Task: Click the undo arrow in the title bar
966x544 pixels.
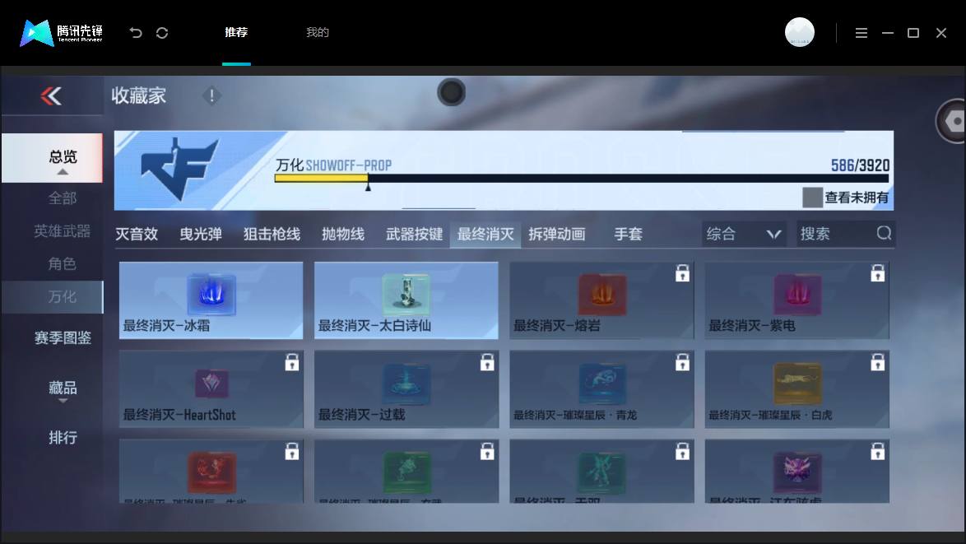Action: 136,33
